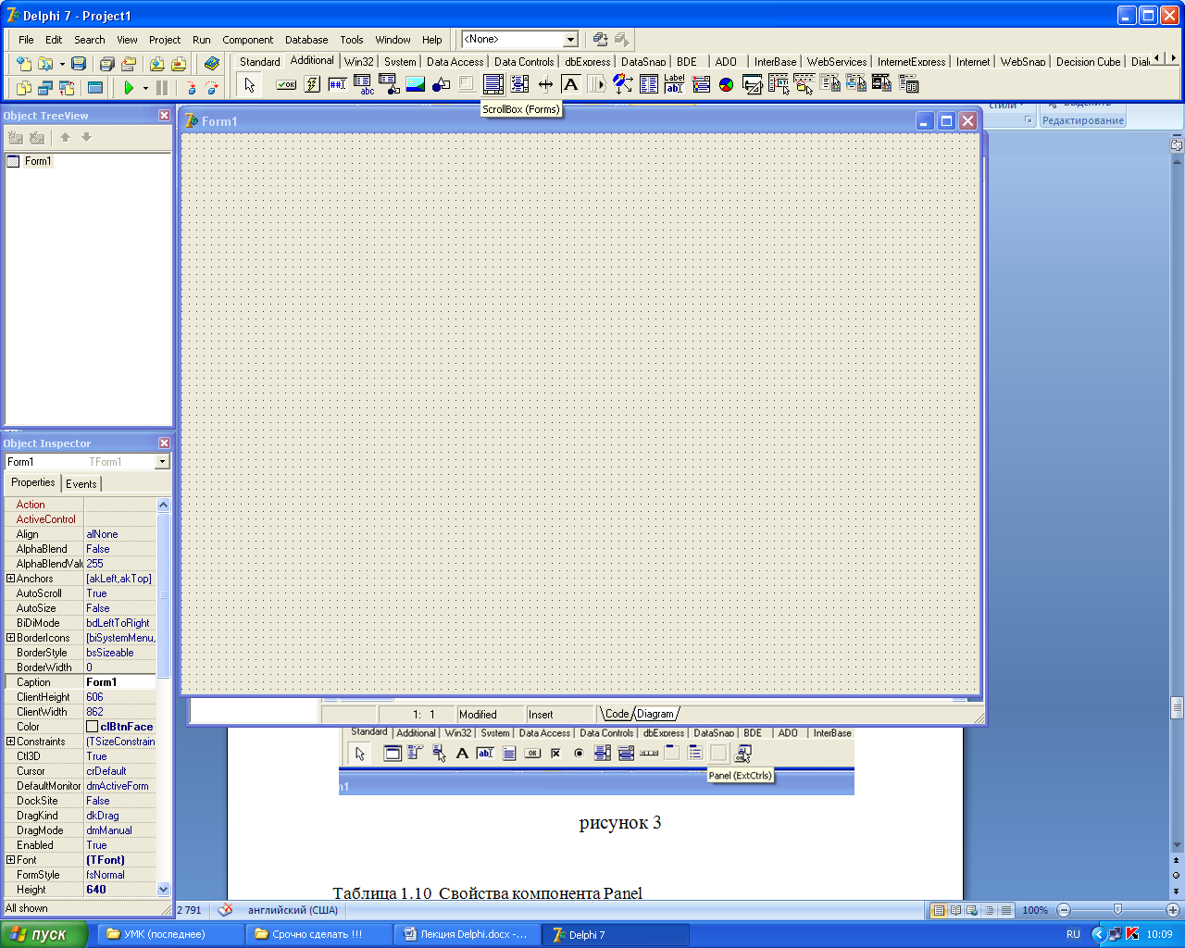The height and width of the screenshot is (948, 1185).
Task: Choose the ApplicationEvents component
Action: (623, 85)
